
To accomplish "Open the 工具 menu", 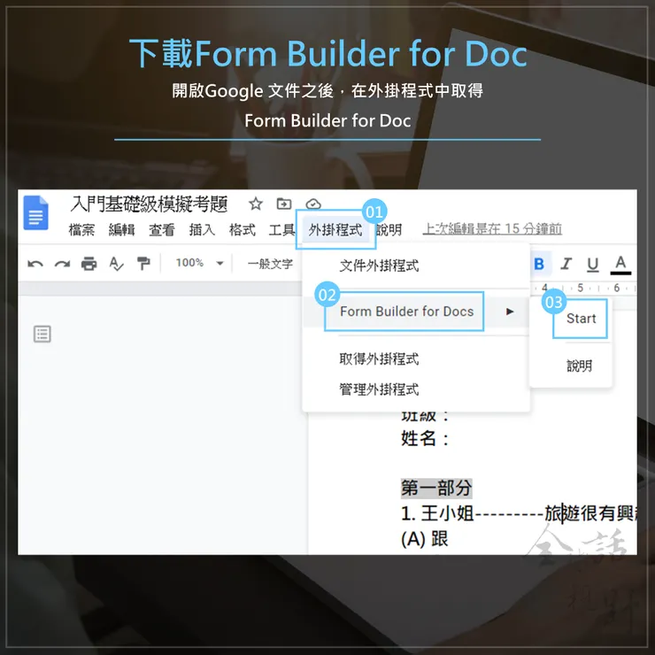I will click(281, 229).
